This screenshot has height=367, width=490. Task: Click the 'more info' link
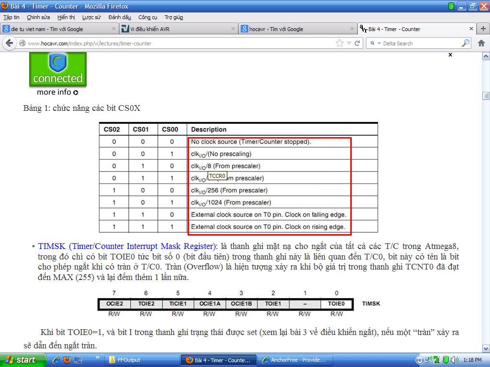57,92
